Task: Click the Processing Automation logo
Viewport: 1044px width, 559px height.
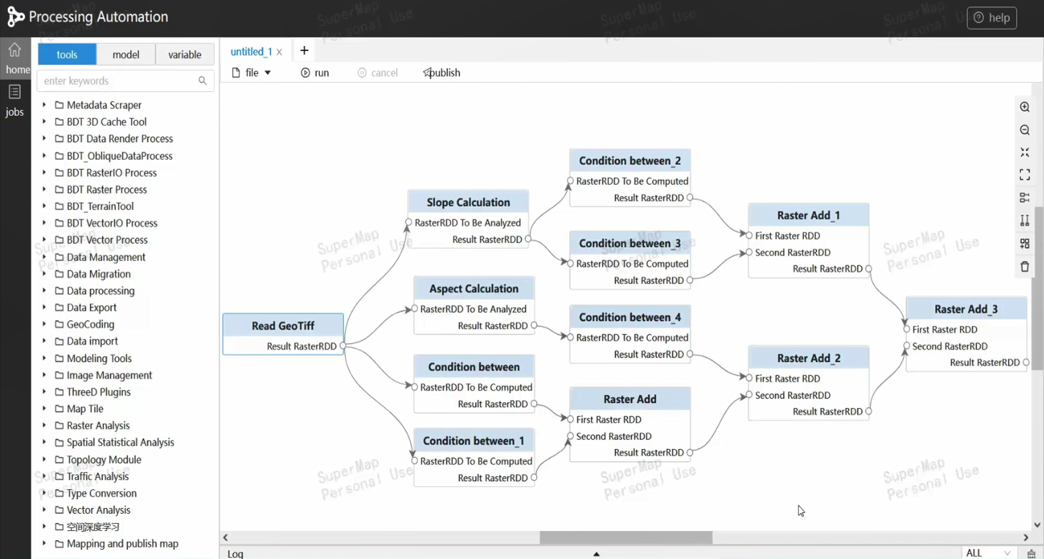Action: point(15,17)
